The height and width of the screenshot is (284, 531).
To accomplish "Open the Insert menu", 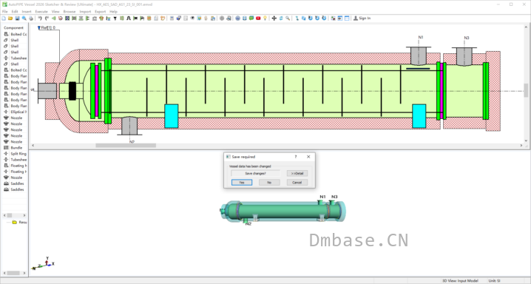I will pyautogui.click(x=27, y=12).
